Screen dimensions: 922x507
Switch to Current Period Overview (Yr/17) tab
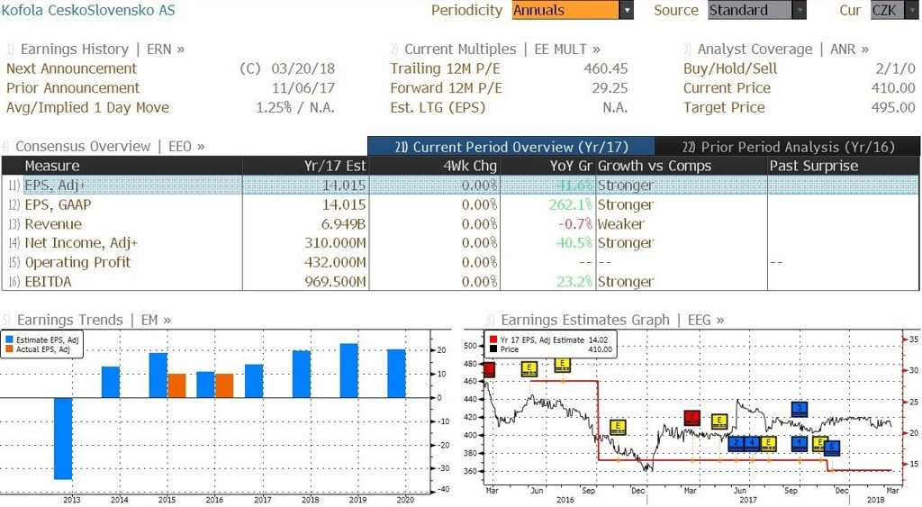coord(511,147)
